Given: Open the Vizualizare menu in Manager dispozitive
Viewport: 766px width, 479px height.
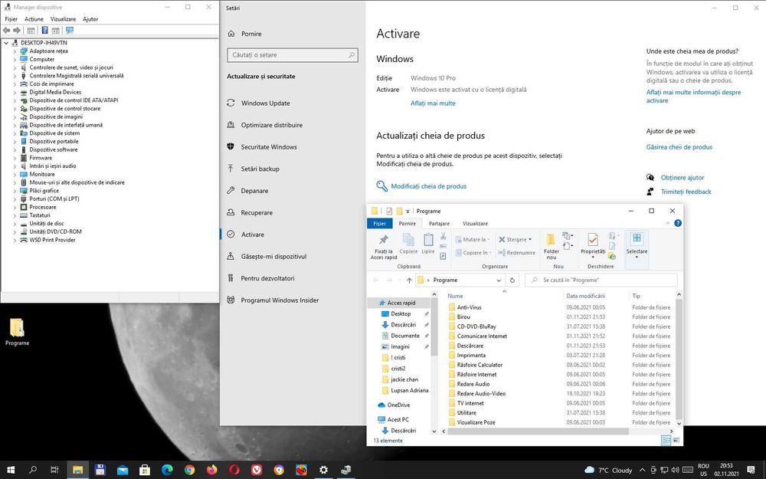Looking at the screenshot, I should [x=63, y=19].
